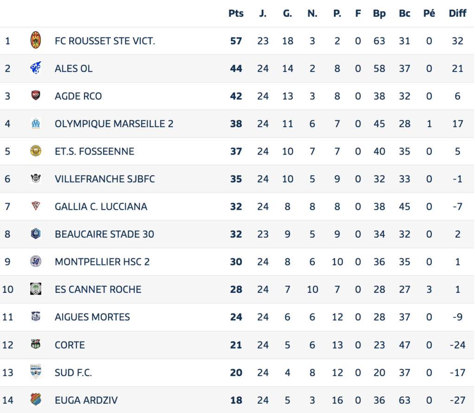Click the Beaucaire Stade 30 hexagon logo
This screenshot has width=475, height=413.
36,233
